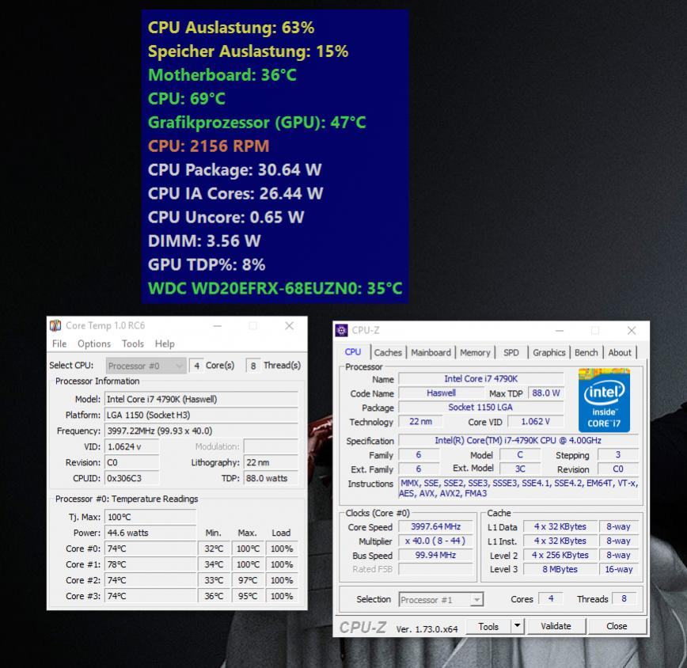This screenshot has height=668, width=687.
Task: Click the Core VID value '1.062 V'
Action: tap(535, 421)
